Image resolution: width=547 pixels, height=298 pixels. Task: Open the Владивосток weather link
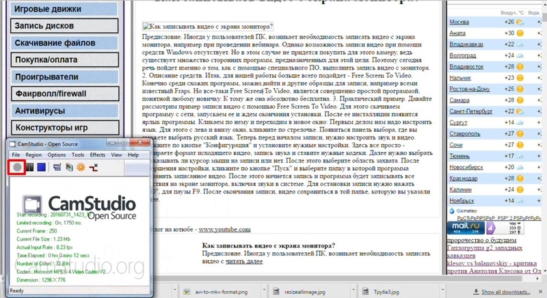466,66
